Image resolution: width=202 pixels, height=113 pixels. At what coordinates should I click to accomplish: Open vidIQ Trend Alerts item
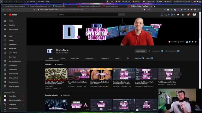click(14, 70)
